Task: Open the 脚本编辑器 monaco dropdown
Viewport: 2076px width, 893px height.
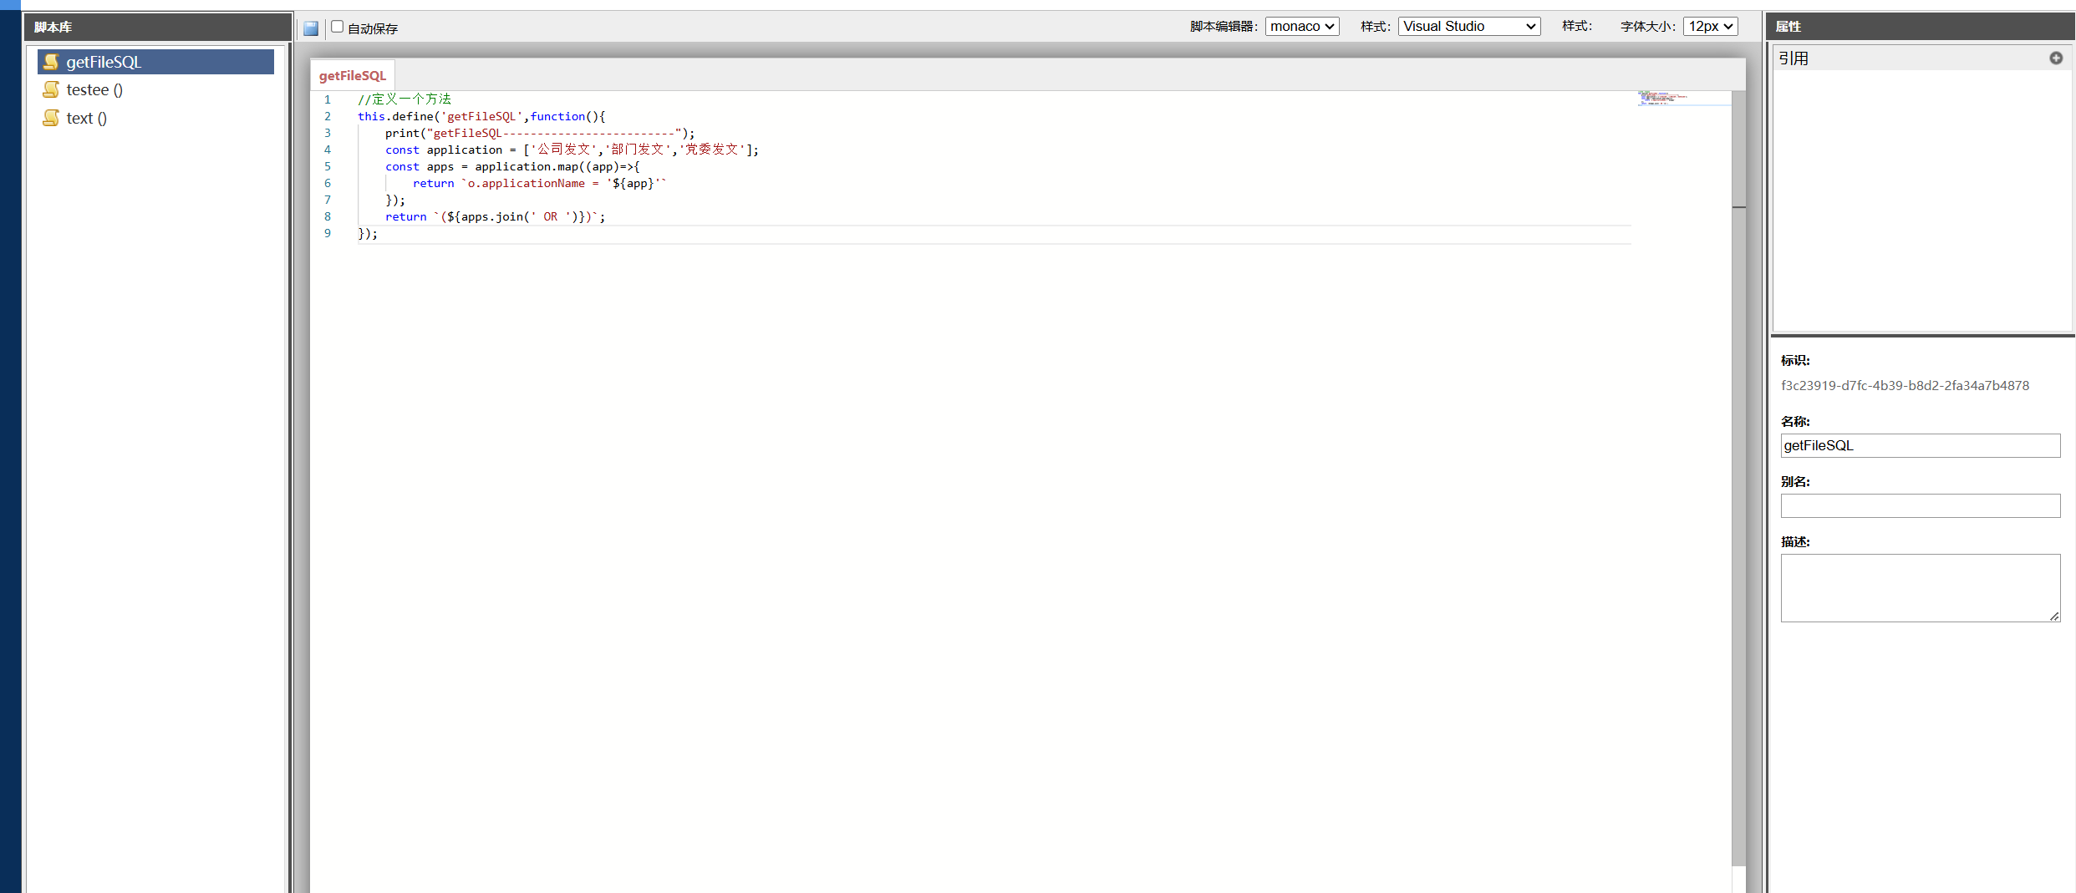Action: tap(1302, 27)
